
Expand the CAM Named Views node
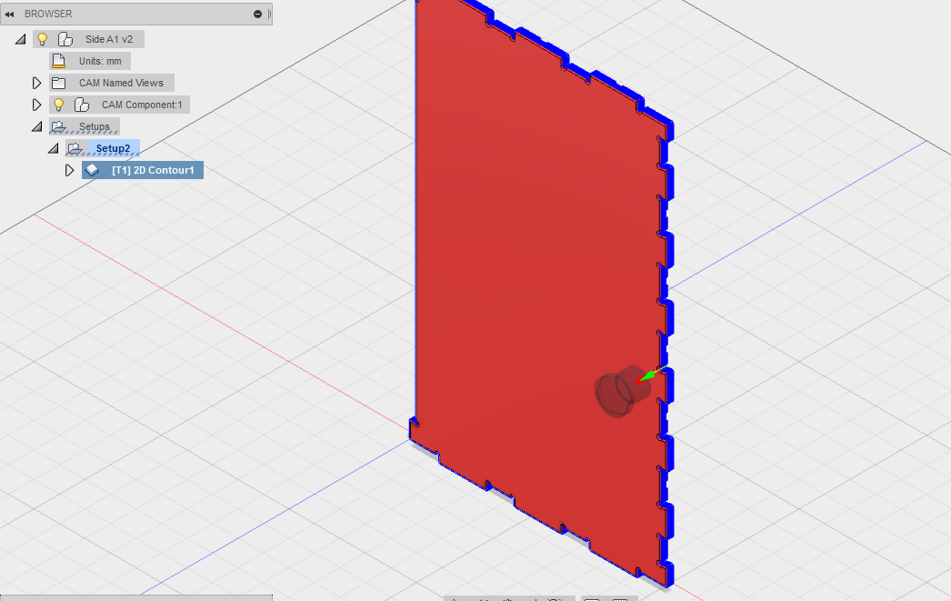(x=36, y=83)
